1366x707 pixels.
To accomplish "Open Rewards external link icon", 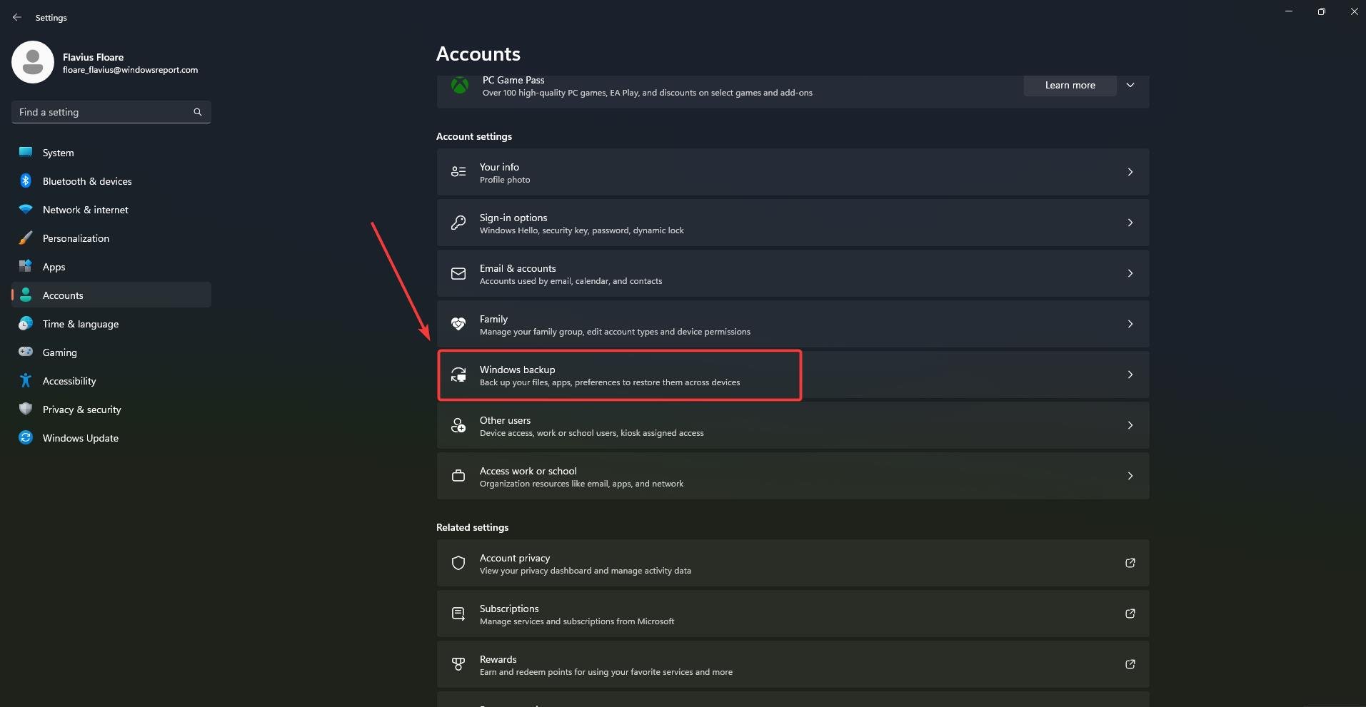I will (x=1130, y=664).
